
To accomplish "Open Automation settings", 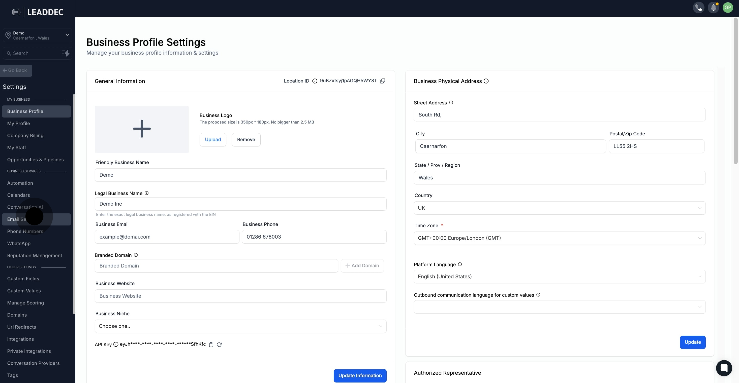I will (x=37, y=183).
